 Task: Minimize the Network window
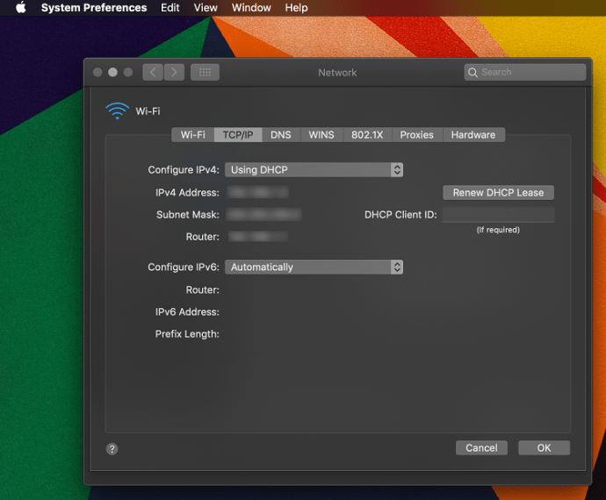[x=112, y=72]
